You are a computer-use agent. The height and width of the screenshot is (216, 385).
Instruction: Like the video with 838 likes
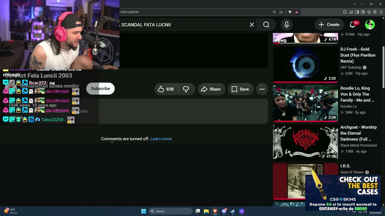166,89
